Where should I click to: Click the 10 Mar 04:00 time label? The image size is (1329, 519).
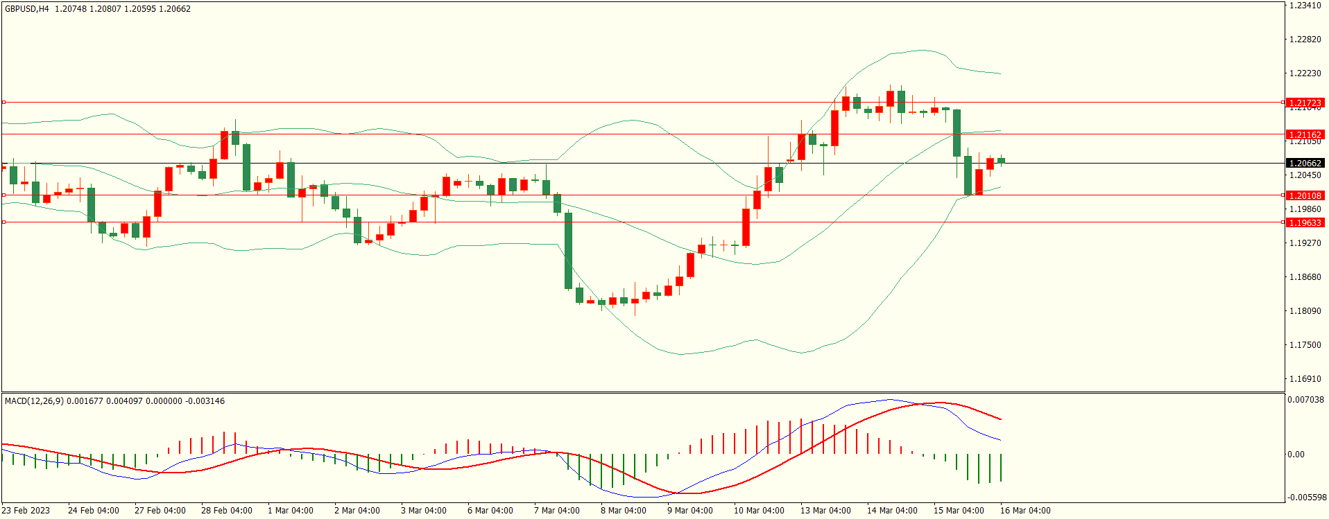[x=760, y=511]
